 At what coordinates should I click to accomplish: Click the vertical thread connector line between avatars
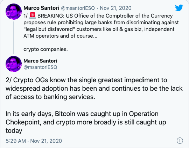pyautogui.click(x=14, y=38)
